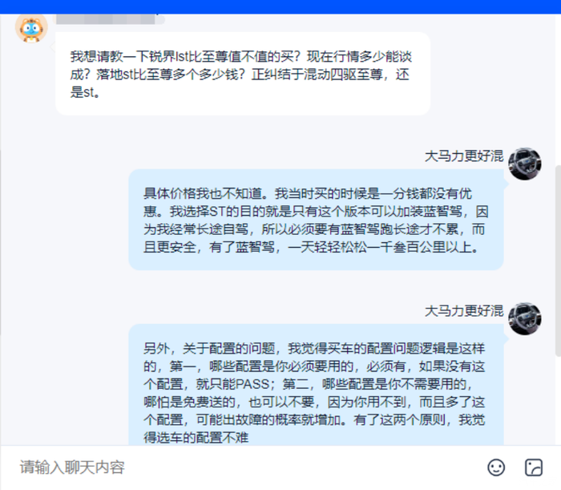Click the blurred sender name at top
Viewport: 561px width, 490px height.
[x=111, y=19]
